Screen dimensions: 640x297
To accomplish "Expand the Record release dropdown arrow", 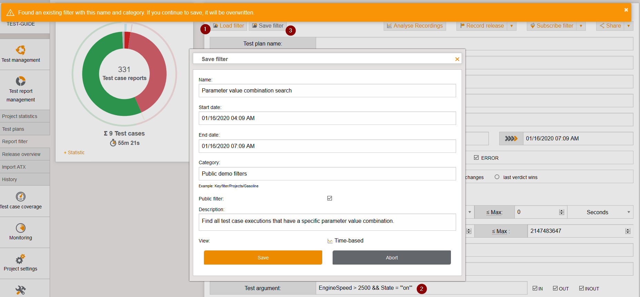I will coord(512,26).
